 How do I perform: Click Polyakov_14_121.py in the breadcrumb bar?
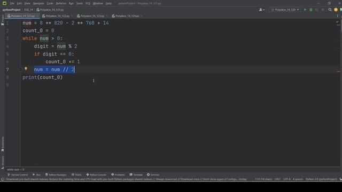(x=50, y=10)
